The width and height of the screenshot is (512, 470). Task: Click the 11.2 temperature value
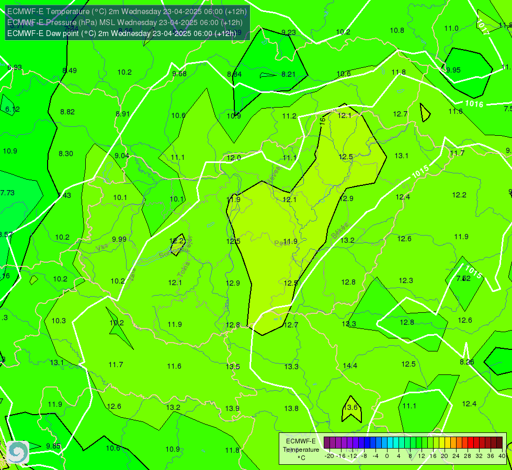(289, 116)
